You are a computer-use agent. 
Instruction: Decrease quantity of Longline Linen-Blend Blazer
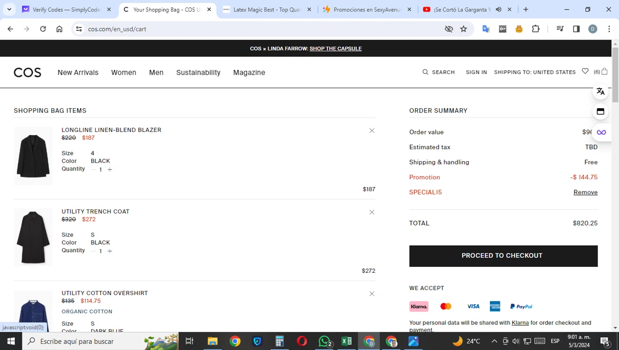(93, 169)
